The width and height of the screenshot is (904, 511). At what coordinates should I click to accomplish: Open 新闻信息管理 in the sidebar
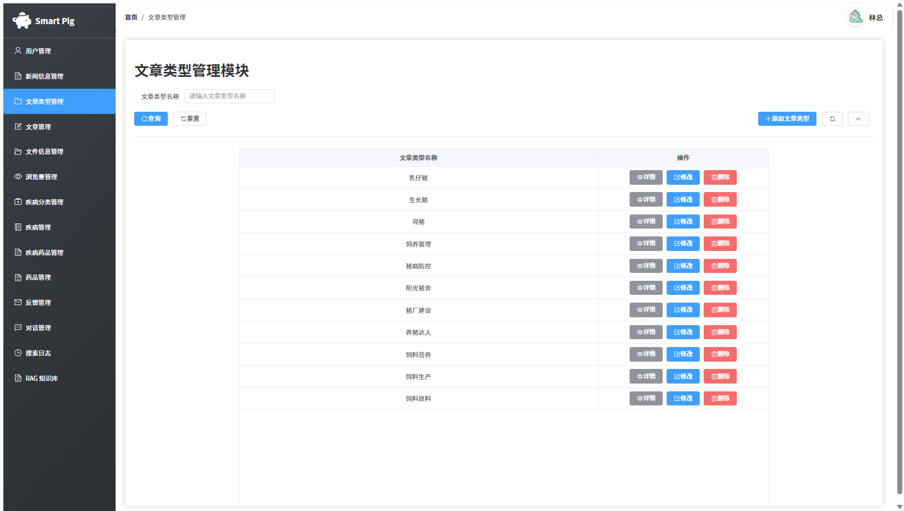pos(59,76)
